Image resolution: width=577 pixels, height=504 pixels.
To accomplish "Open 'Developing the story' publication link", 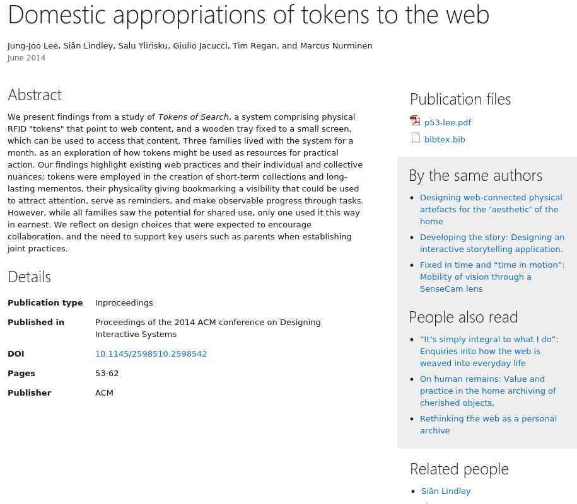I will [492, 243].
